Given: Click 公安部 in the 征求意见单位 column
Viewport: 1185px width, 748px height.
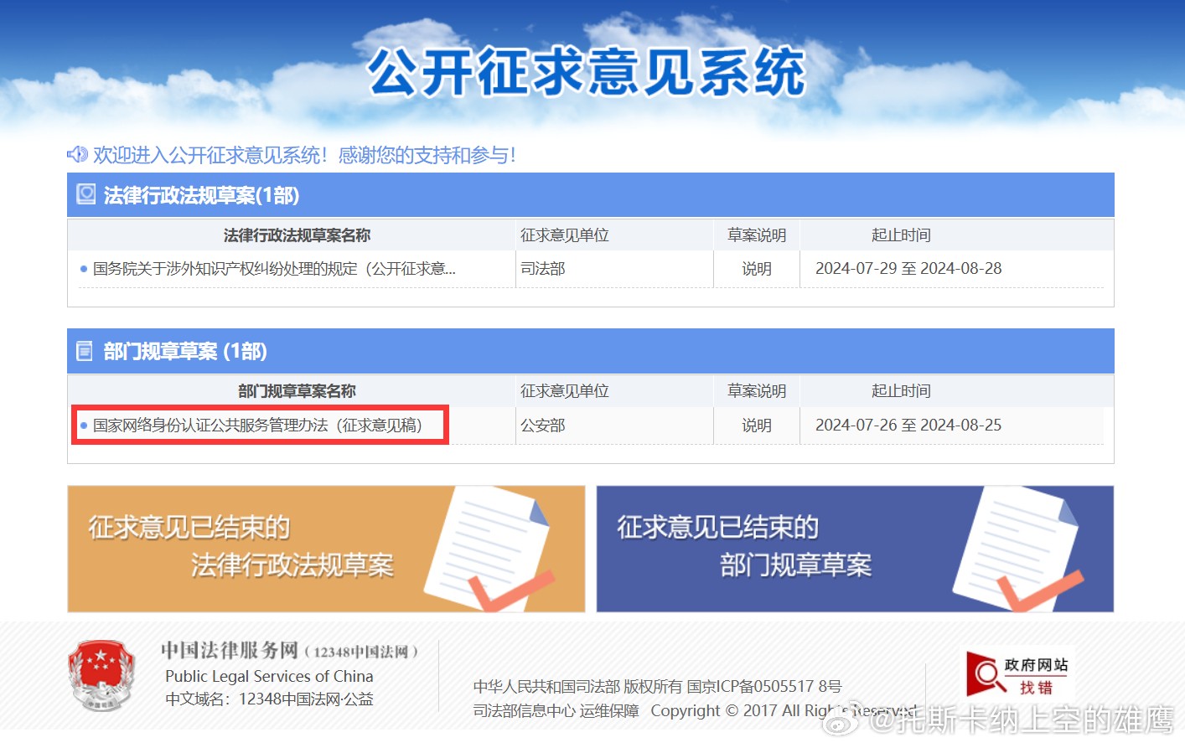Looking at the screenshot, I should click(x=543, y=425).
